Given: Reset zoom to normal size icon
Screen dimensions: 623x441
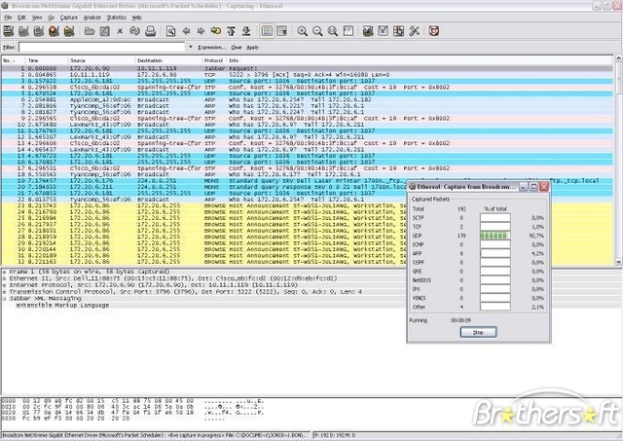Looking at the screenshot, I should (x=333, y=31).
